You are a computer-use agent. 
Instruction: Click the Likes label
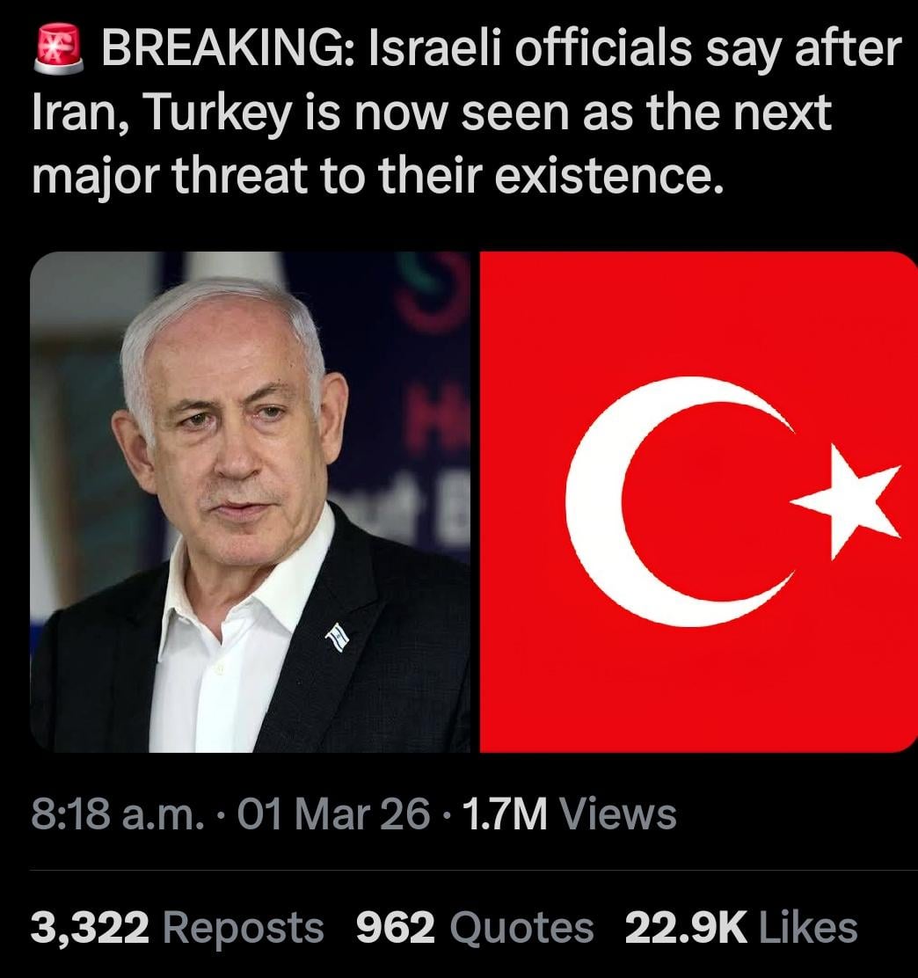pyautogui.click(x=808, y=928)
